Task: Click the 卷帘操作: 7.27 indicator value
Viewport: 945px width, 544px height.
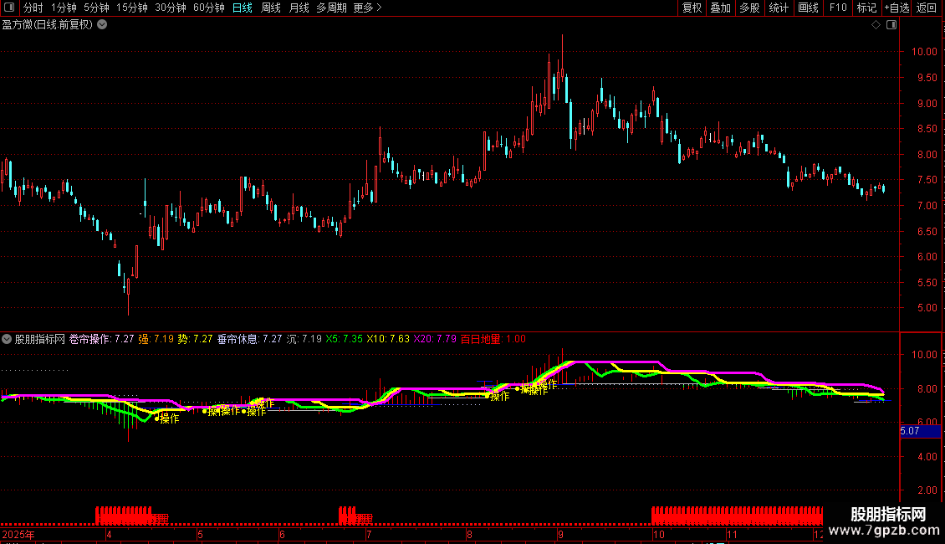Action: pyautogui.click(x=101, y=339)
